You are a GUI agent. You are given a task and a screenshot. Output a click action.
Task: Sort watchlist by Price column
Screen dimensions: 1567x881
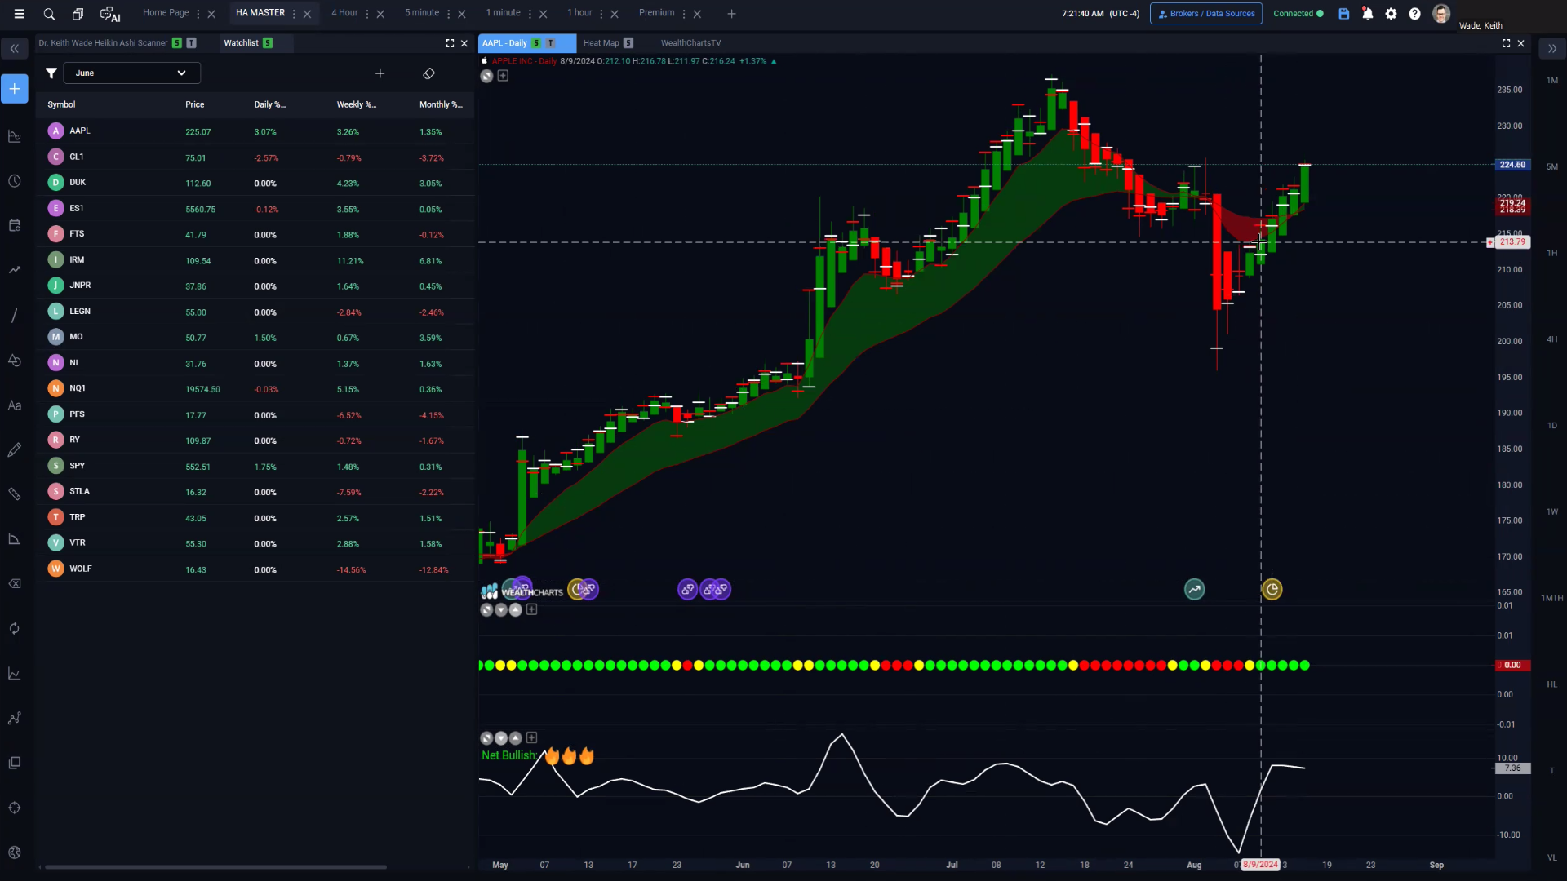click(194, 104)
